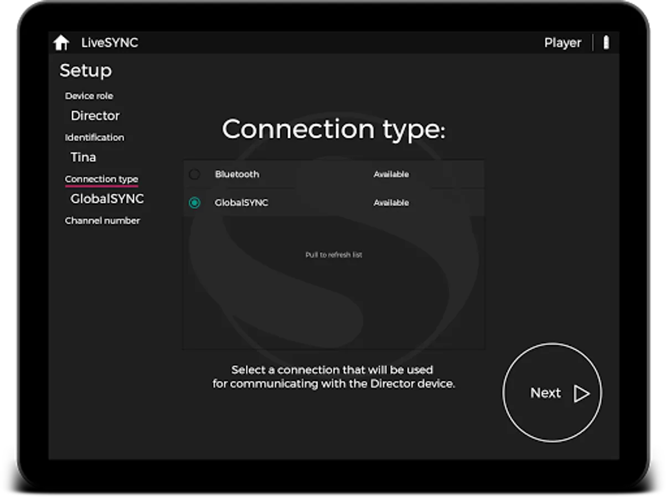666x498 pixels.
Task: Open the Device role setup step
Action: tap(89, 96)
